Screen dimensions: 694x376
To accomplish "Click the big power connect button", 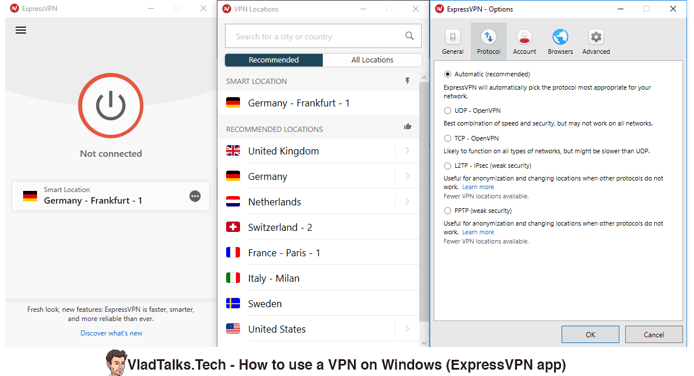I will (x=110, y=105).
